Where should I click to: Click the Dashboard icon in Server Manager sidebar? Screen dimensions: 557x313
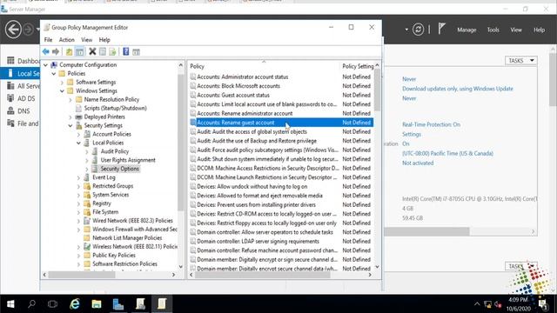(x=10, y=61)
